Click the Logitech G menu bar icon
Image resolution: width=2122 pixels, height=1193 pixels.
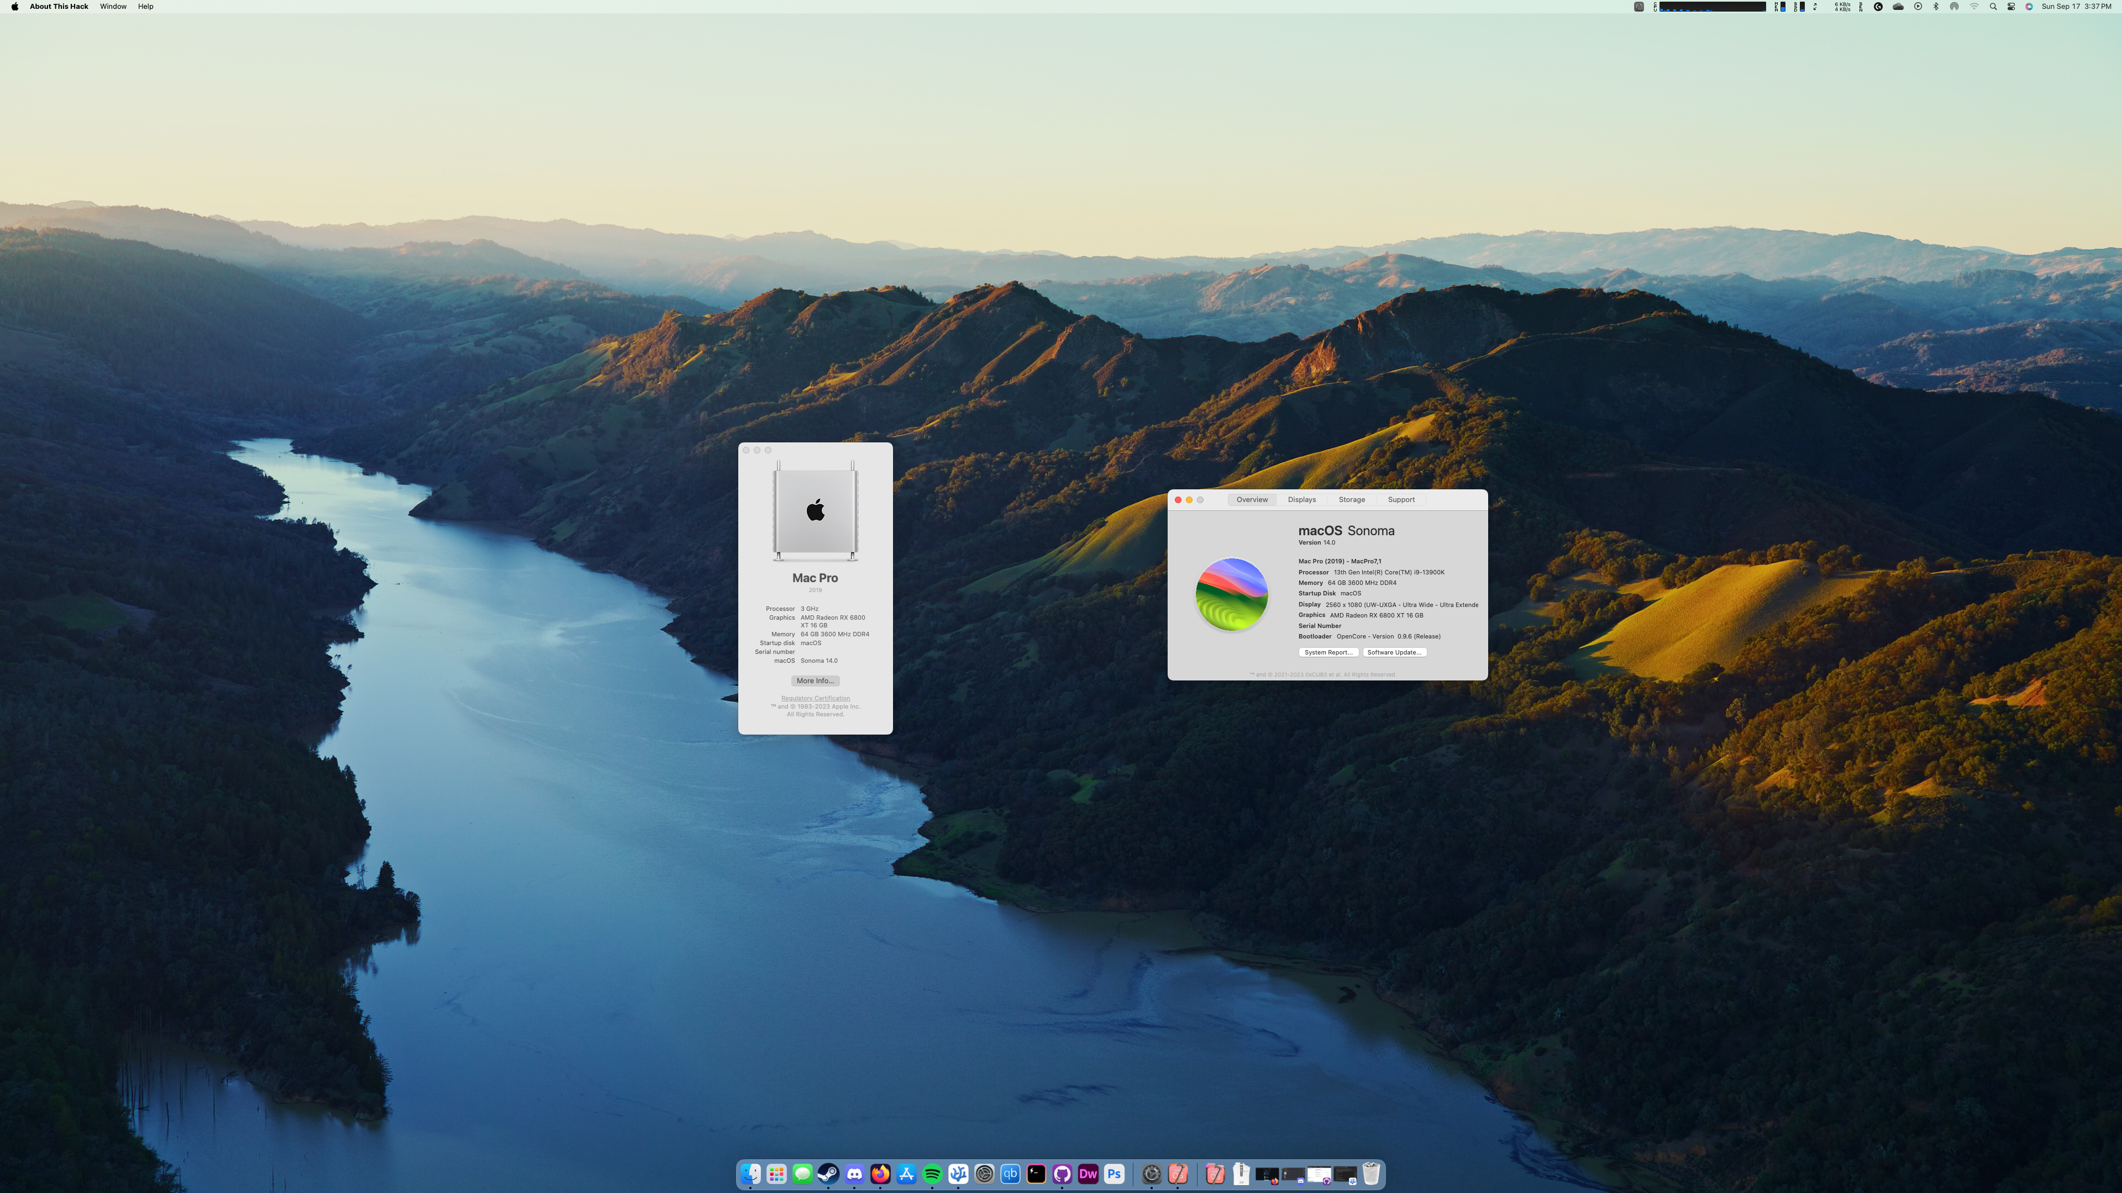pos(1878,7)
